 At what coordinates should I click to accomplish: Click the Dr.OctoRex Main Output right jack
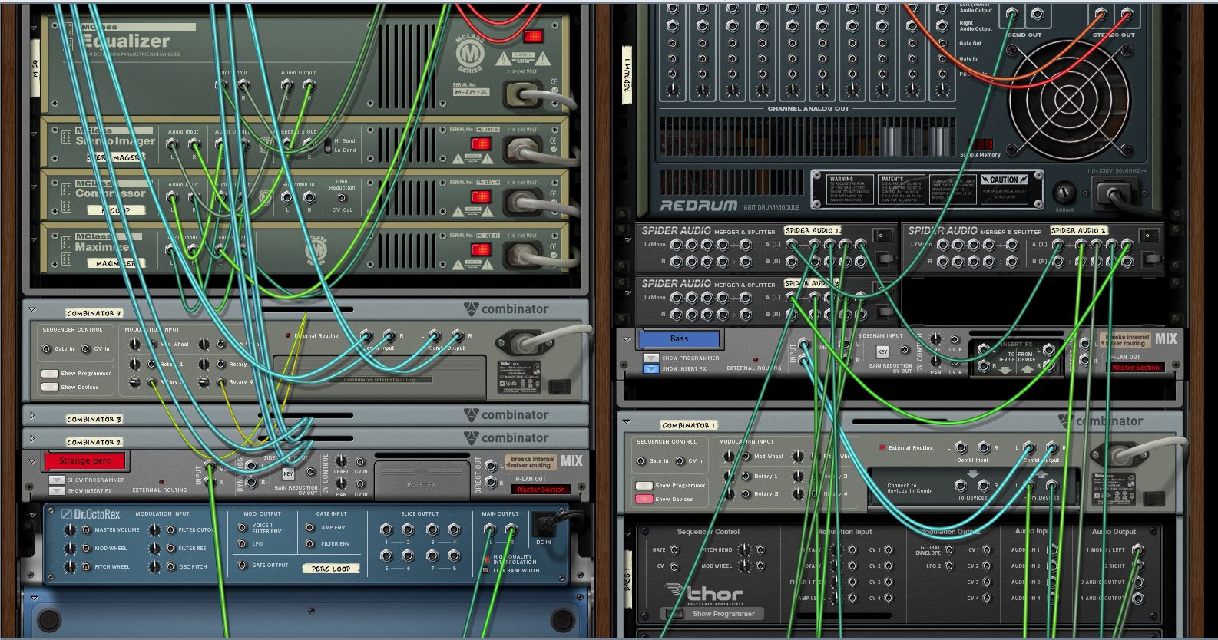coord(511,529)
